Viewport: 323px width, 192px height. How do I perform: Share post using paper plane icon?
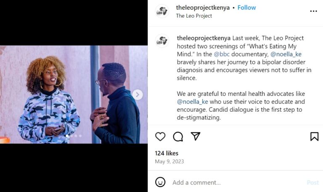[x=196, y=137]
